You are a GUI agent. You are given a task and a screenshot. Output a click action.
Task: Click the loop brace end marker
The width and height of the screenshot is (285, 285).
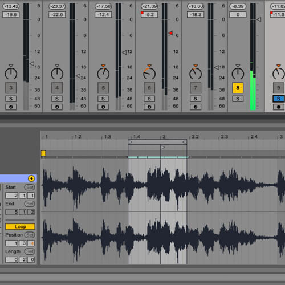185,142
